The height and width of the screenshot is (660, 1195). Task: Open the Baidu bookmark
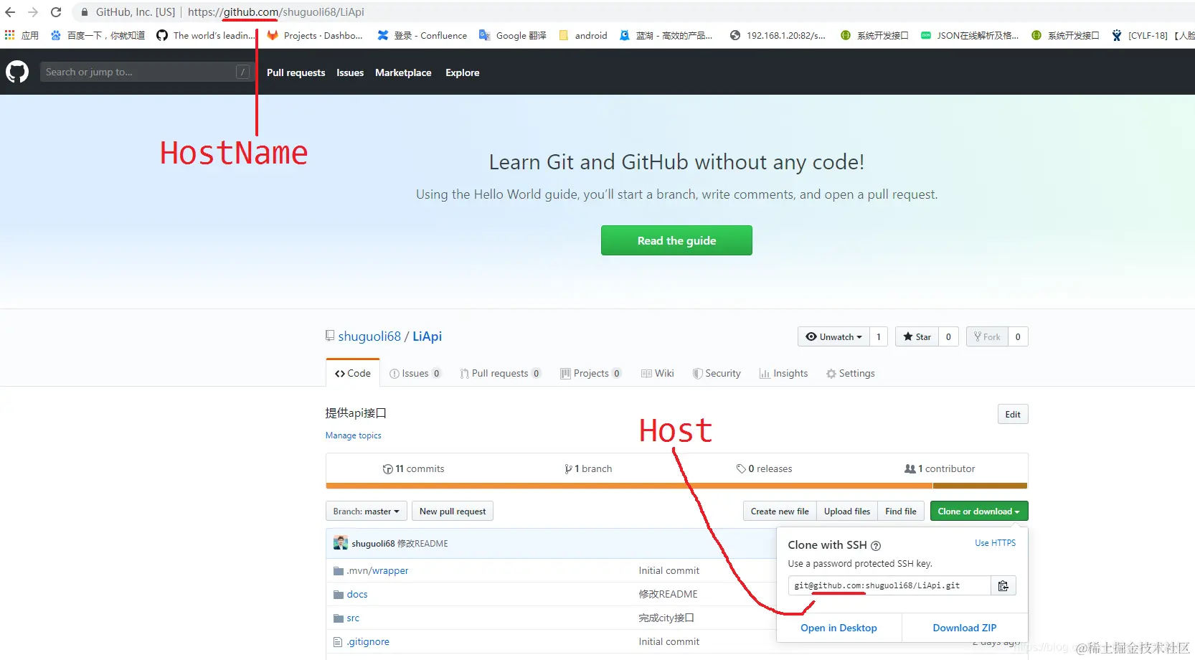pyautogui.click(x=98, y=35)
